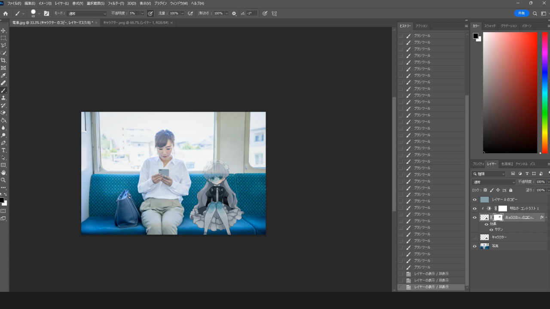
Task: Open the layer filter 種類 dropdown
Action: (489, 174)
